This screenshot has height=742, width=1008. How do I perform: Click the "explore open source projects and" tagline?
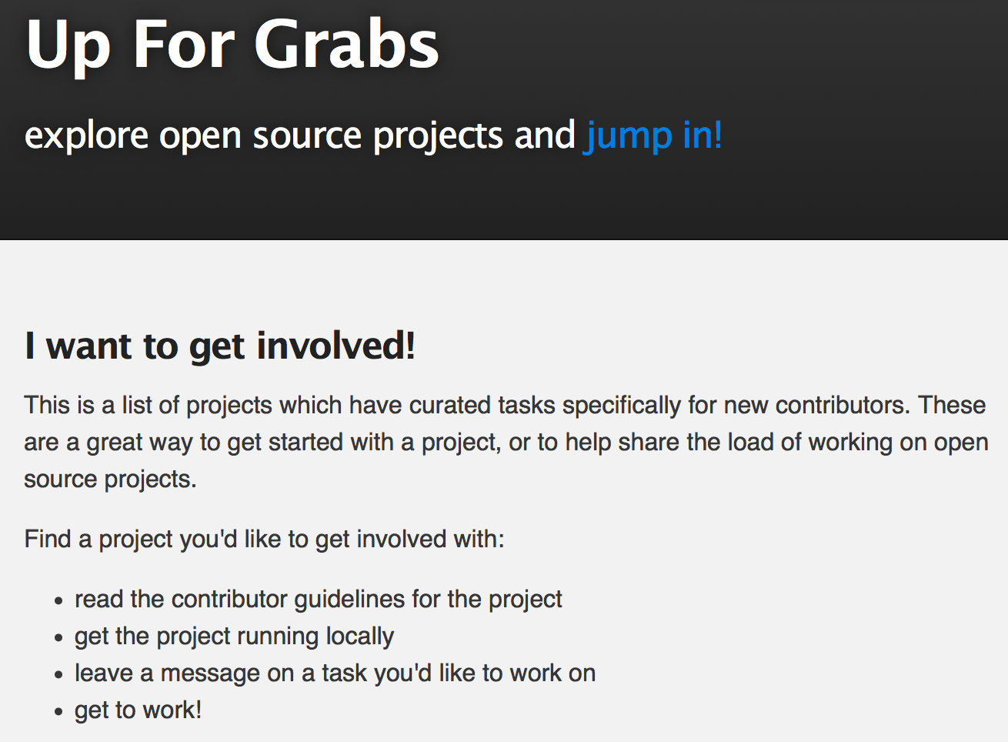pos(300,136)
